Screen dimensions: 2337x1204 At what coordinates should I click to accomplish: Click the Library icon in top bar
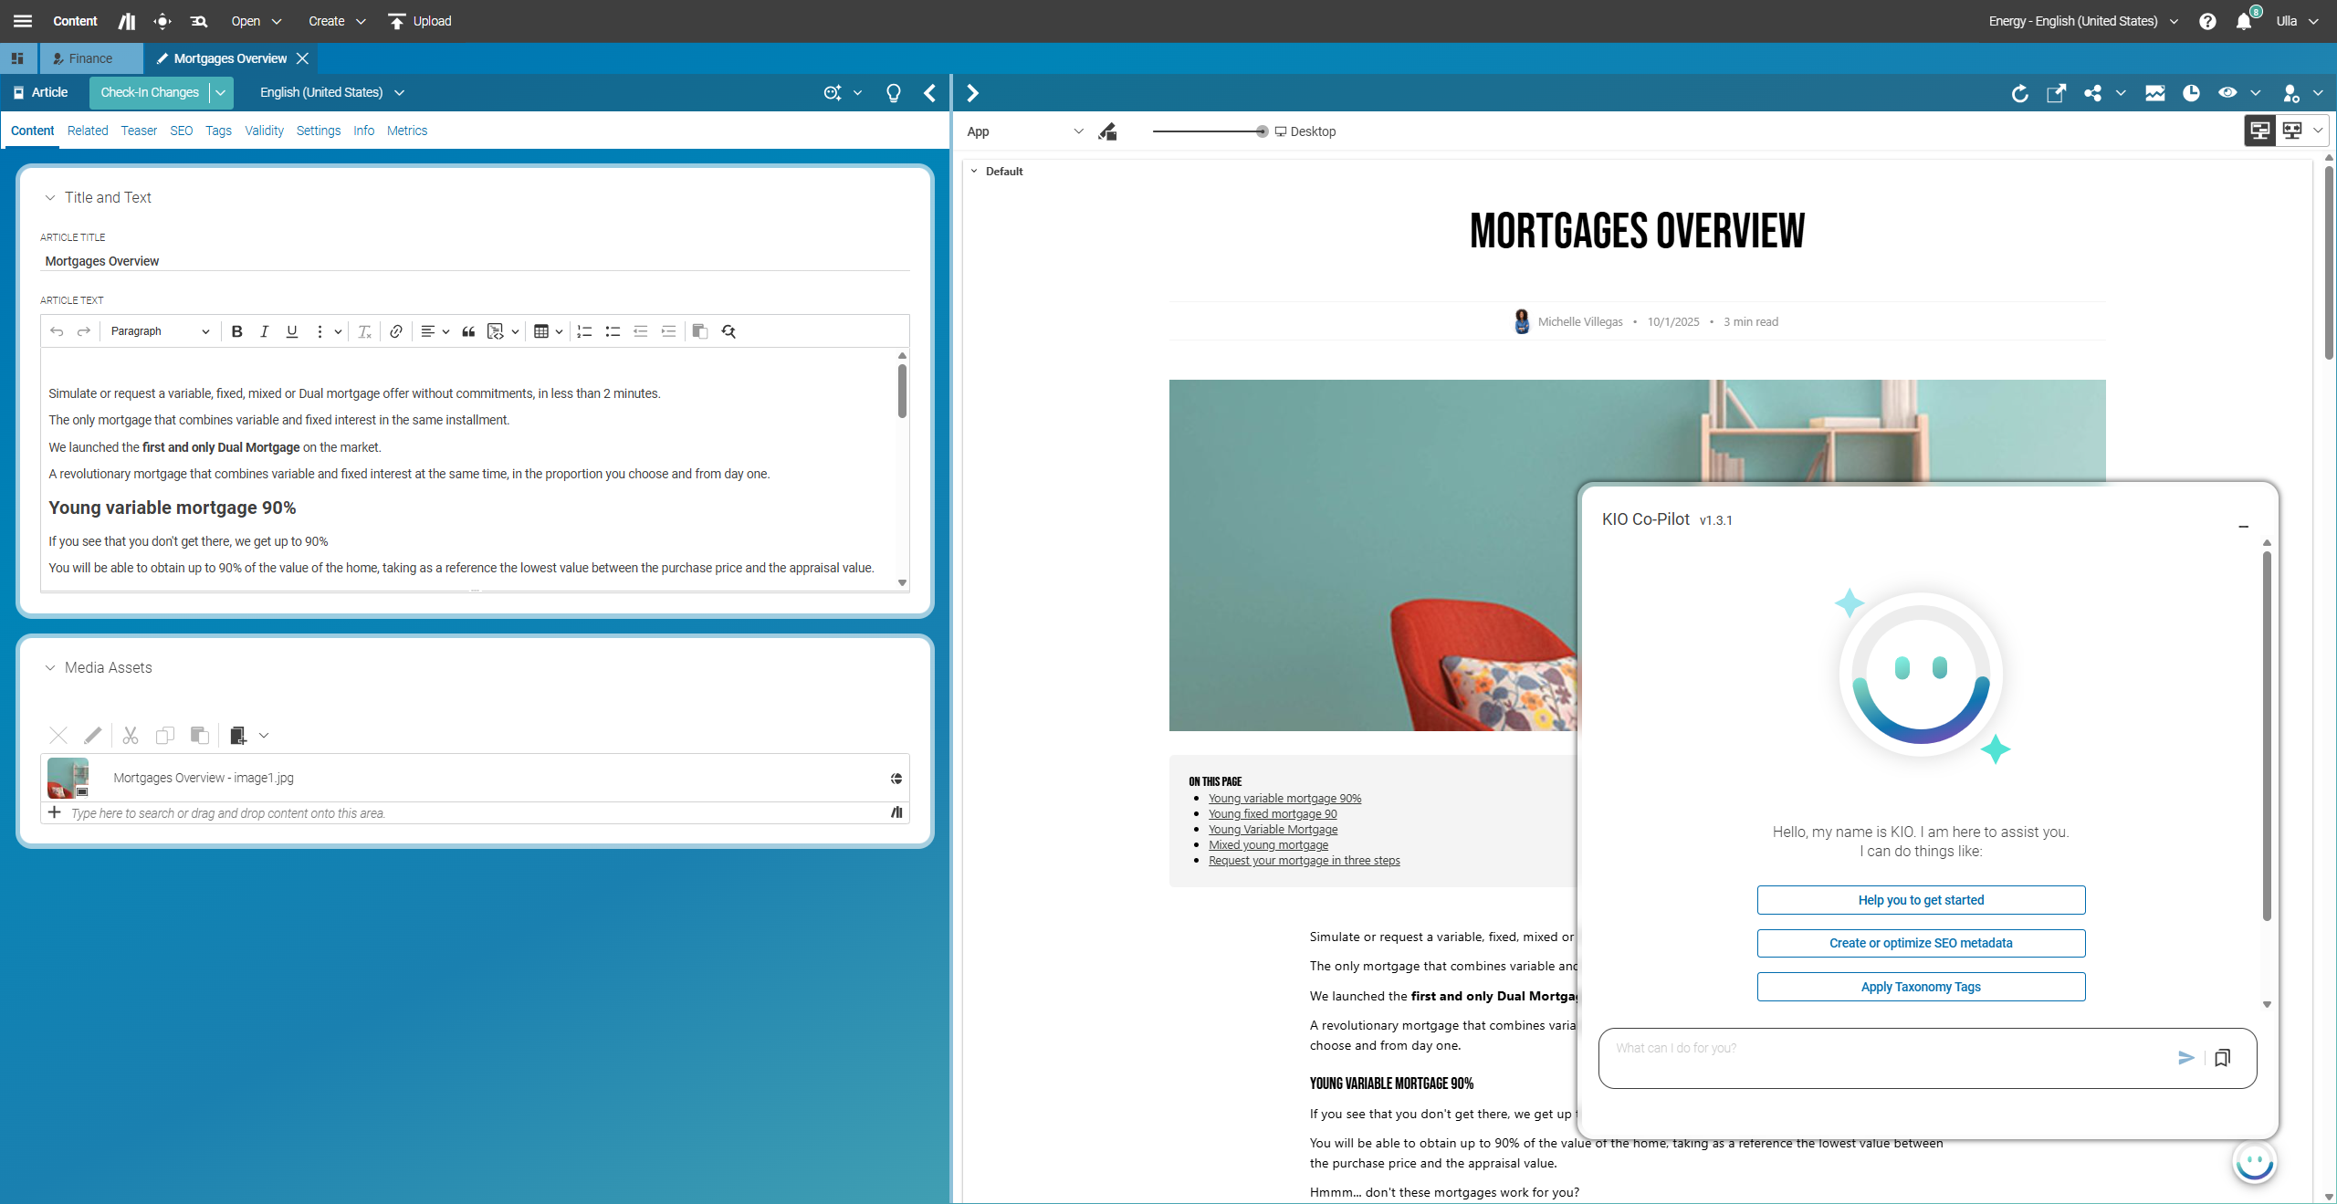[x=127, y=21]
